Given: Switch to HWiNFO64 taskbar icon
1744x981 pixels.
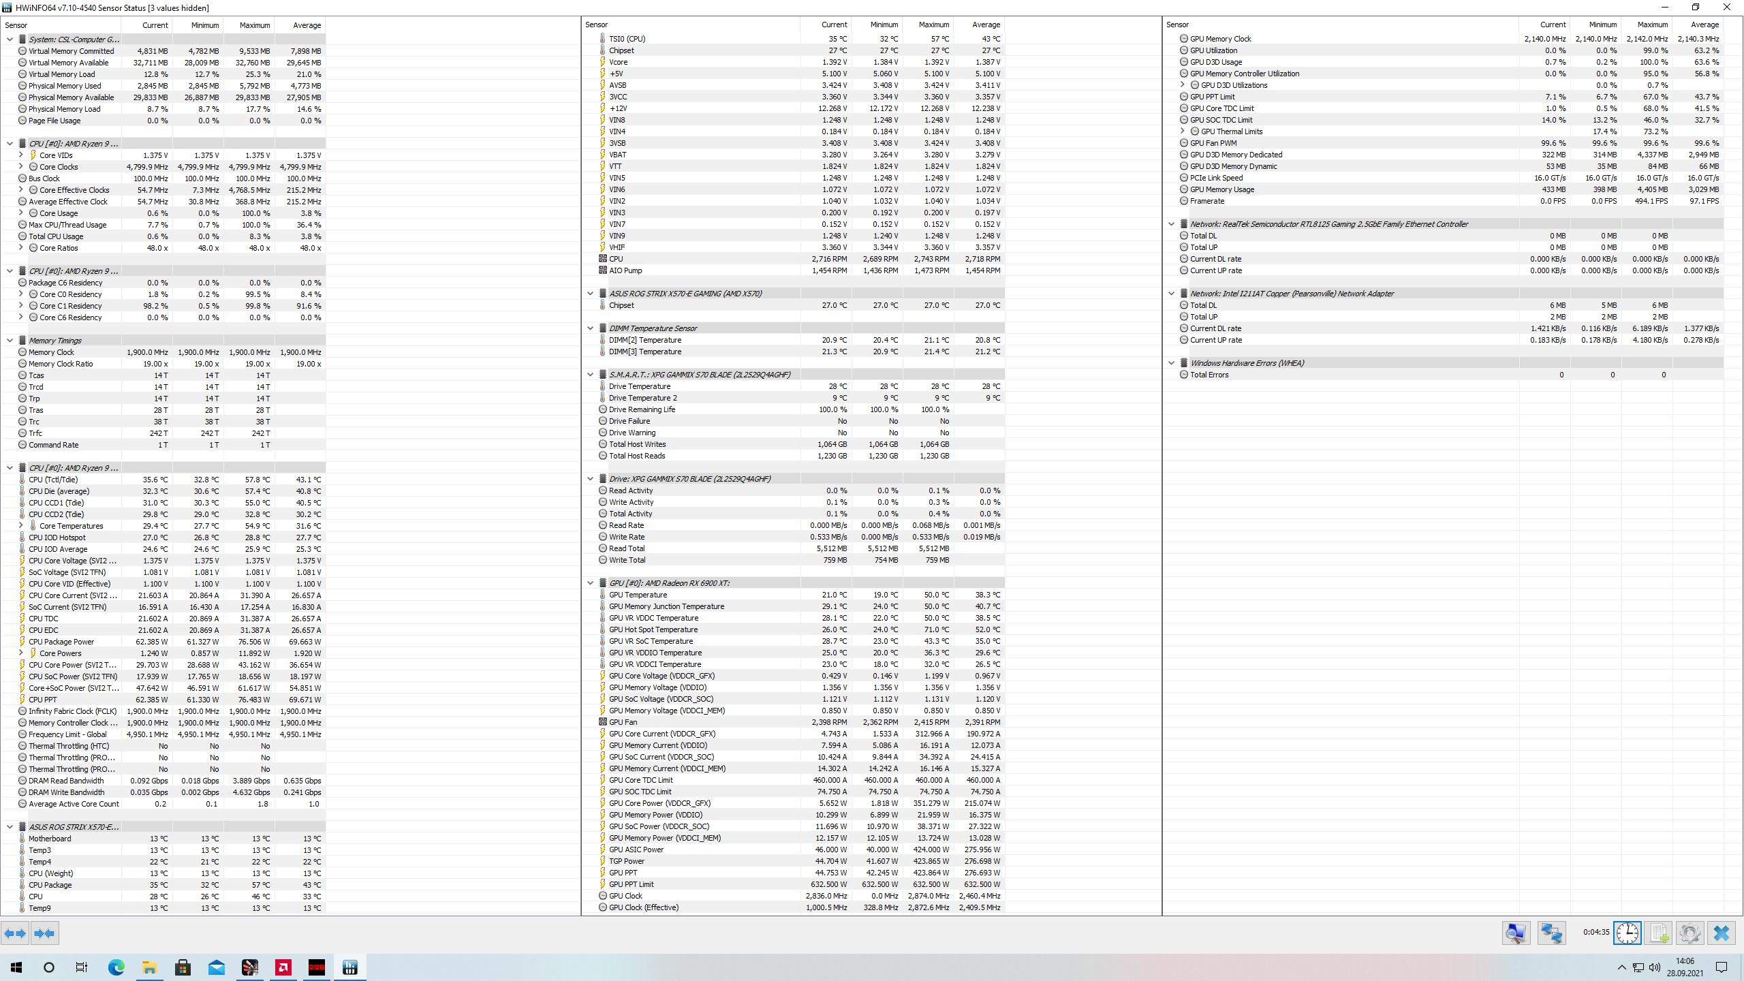Looking at the screenshot, I should coord(350,967).
